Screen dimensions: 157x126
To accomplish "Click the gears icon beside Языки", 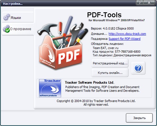I will (7, 17).
